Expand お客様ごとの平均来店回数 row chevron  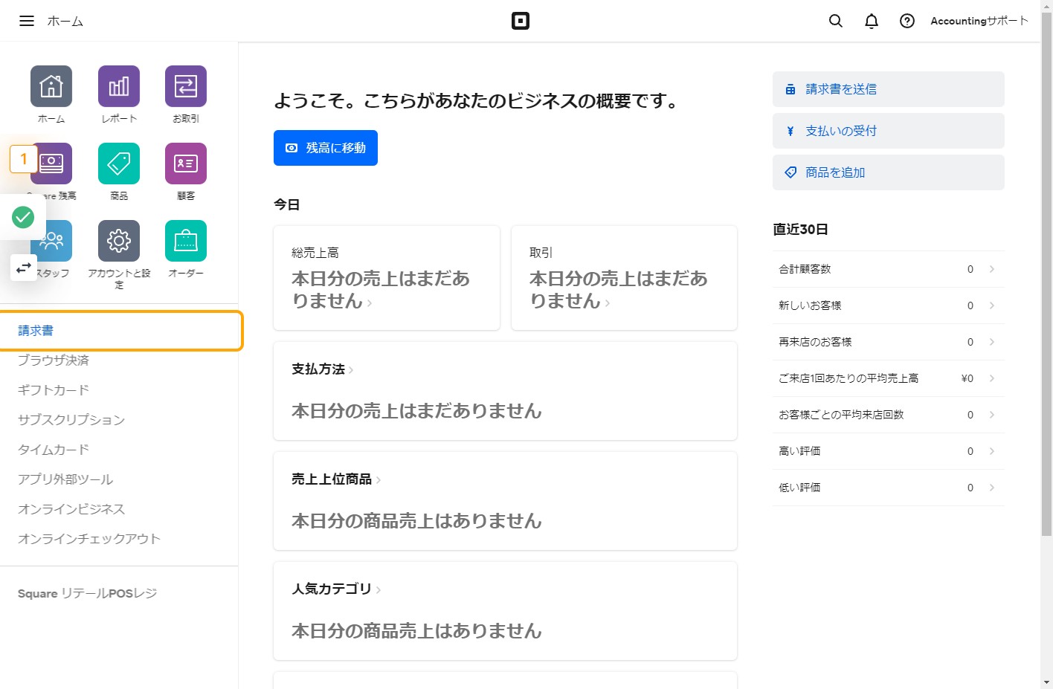(x=992, y=415)
